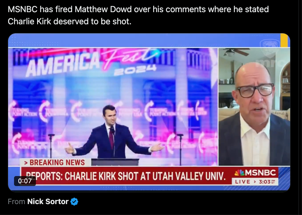Click the text 'Charlie Kirk deserved to be shot.'
This screenshot has height=215, width=302.
70,21
